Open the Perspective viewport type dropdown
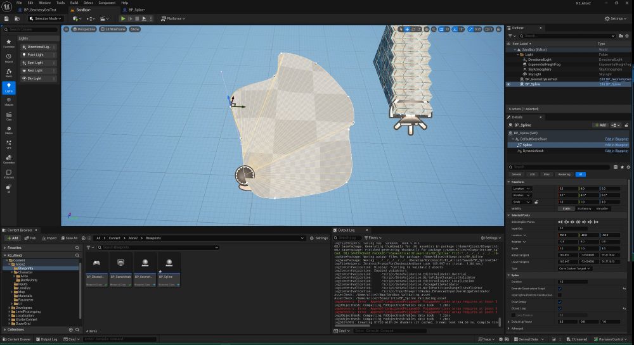Viewport: 634px width, 345px height. (84, 29)
